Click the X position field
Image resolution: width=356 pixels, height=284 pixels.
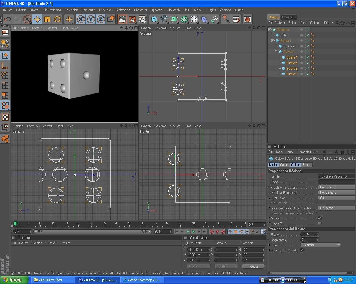pos(197,250)
